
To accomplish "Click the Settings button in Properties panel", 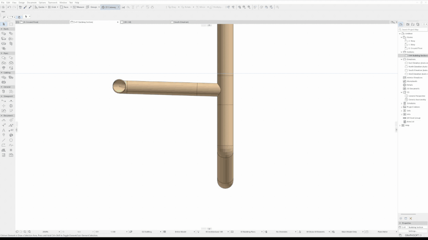I will 413,231.
